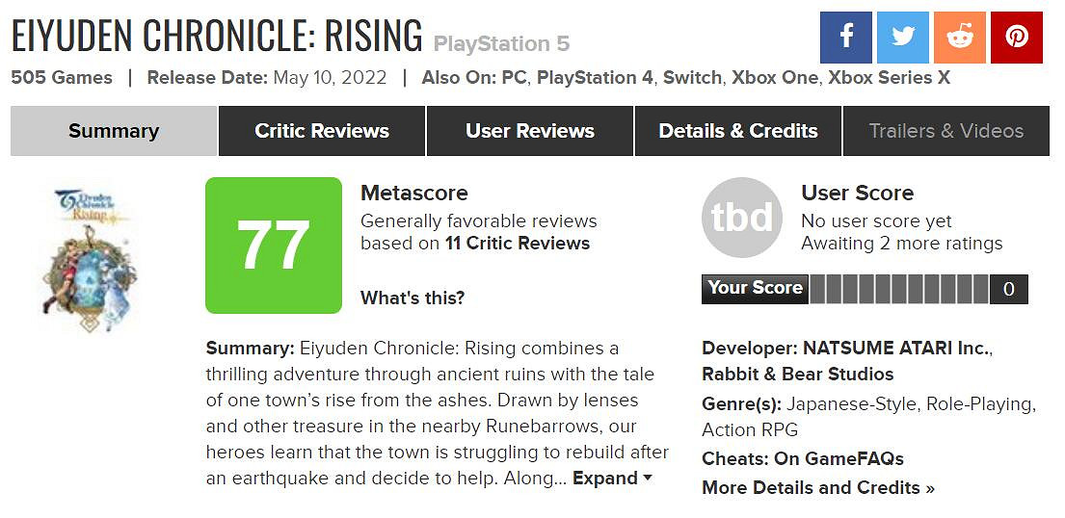Share the page on Facebook
This screenshot has width=1065, height=518.
pos(845,38)
